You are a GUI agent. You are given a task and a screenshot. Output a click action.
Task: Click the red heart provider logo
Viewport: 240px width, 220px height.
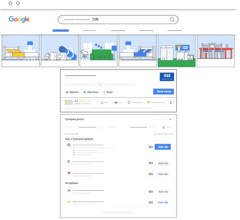coord(69,173)
